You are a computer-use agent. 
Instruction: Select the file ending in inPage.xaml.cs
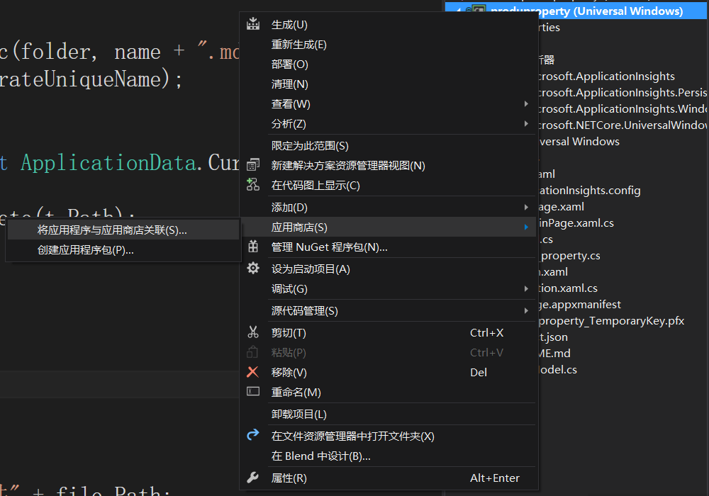click(x=576, y=223)
